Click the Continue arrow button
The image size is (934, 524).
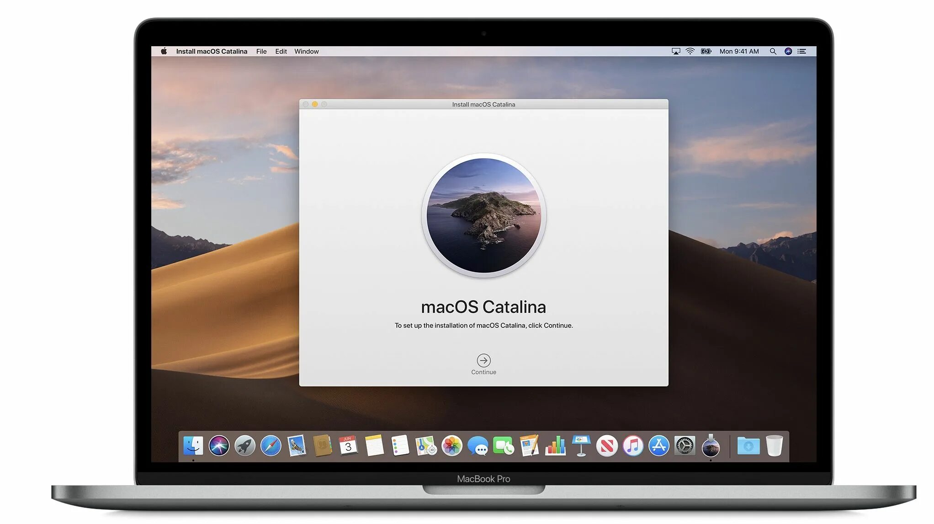coord(483,360)
